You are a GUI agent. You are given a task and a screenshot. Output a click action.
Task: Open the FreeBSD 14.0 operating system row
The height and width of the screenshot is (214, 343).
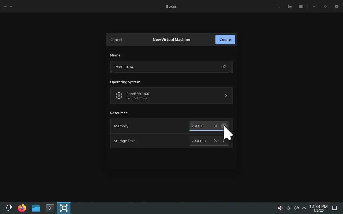(171, 95)
